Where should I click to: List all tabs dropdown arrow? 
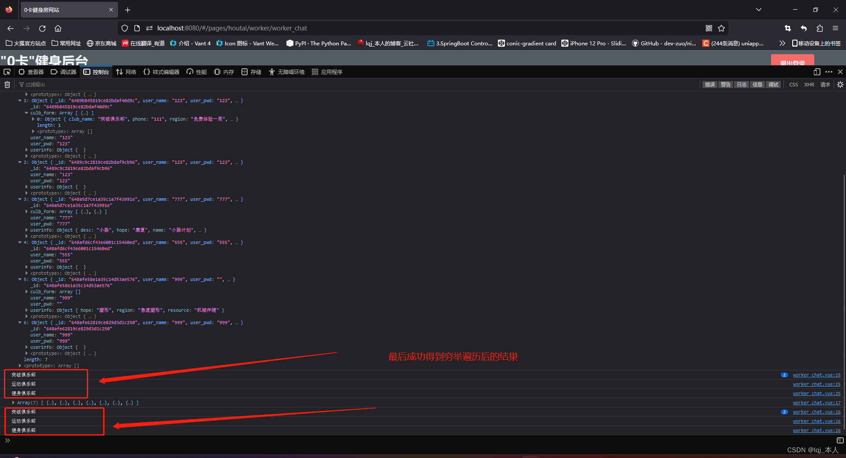point(759,10)
